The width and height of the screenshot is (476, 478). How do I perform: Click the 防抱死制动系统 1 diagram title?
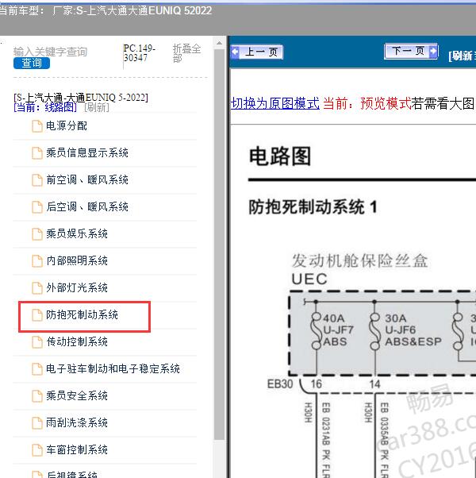pyautogui.click(x=313, y=207)
